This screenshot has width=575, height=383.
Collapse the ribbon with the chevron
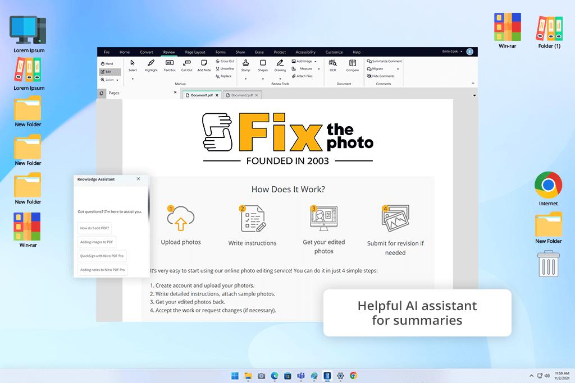click(x=473, y=84)
